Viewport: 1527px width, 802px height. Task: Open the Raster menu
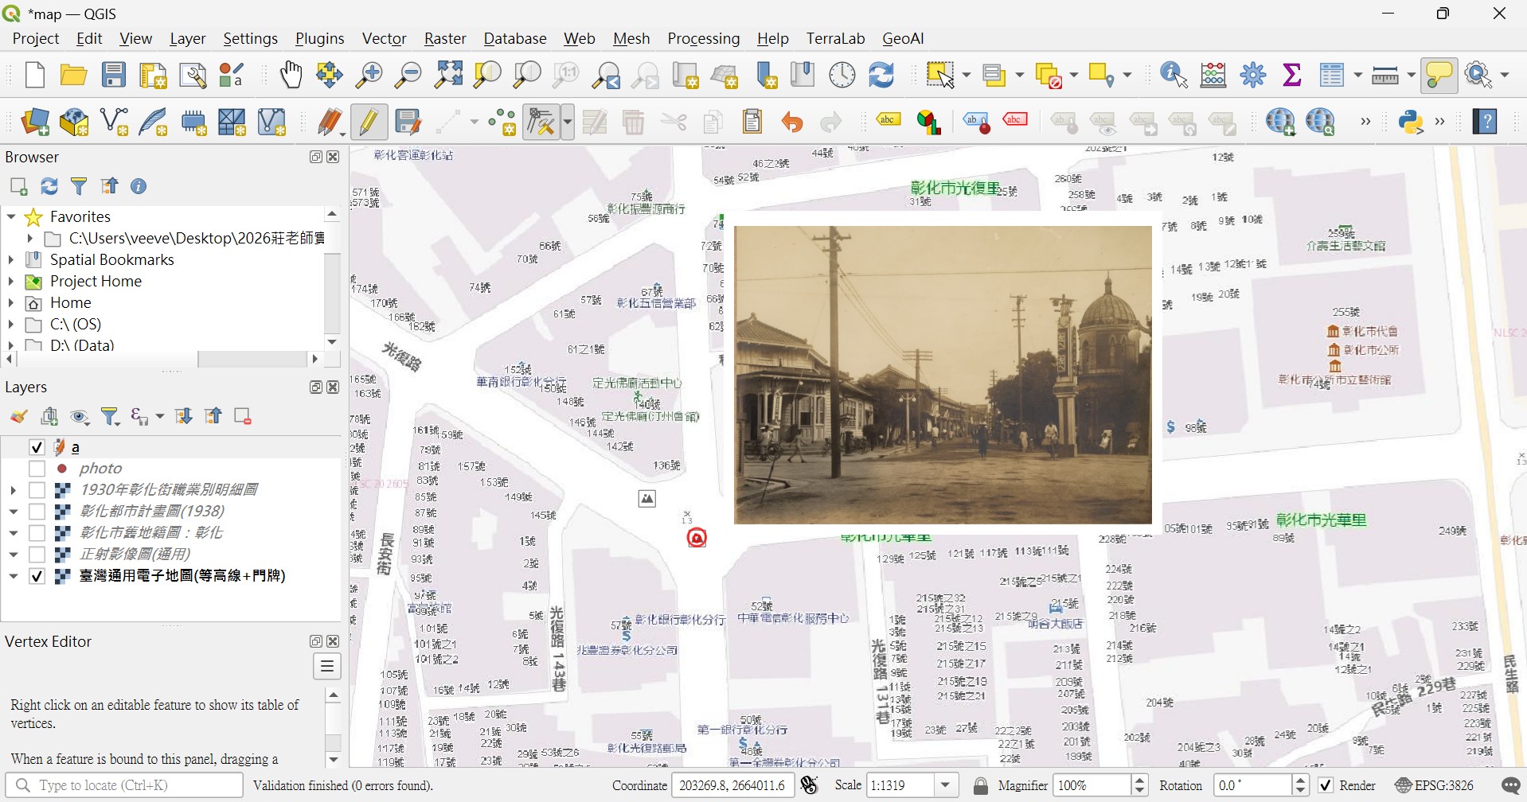(x=445, y=38)
